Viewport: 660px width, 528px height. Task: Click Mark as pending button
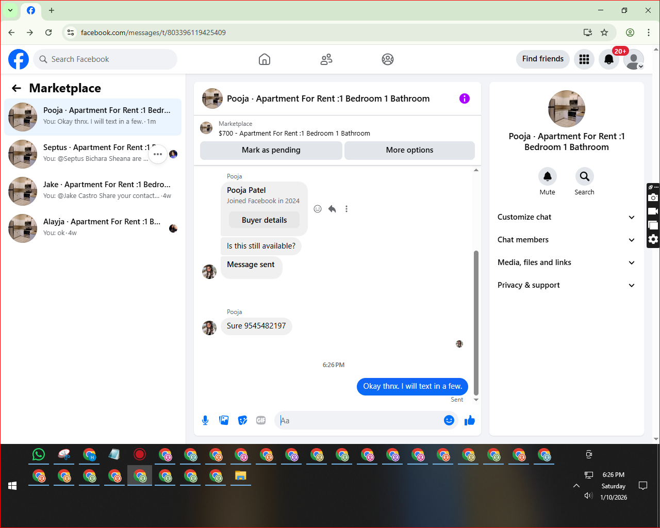[271, 150]
